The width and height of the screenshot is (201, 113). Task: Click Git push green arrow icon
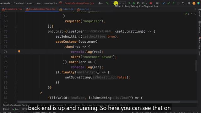point(173,3)
